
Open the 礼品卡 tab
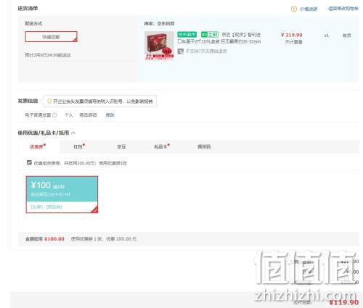162,146
